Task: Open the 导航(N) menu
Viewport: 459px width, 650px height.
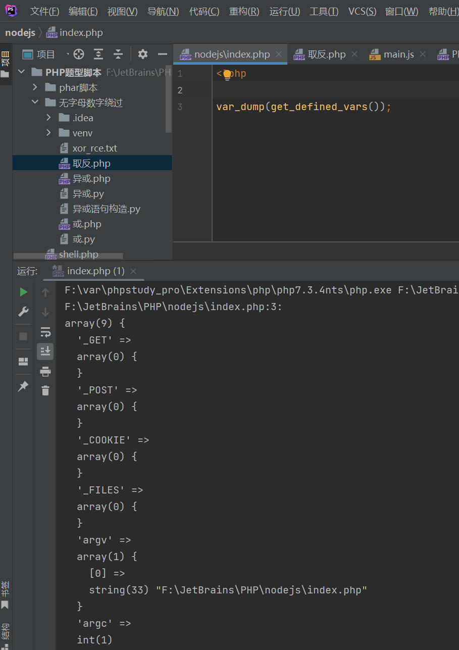Action: coord(163,11)
